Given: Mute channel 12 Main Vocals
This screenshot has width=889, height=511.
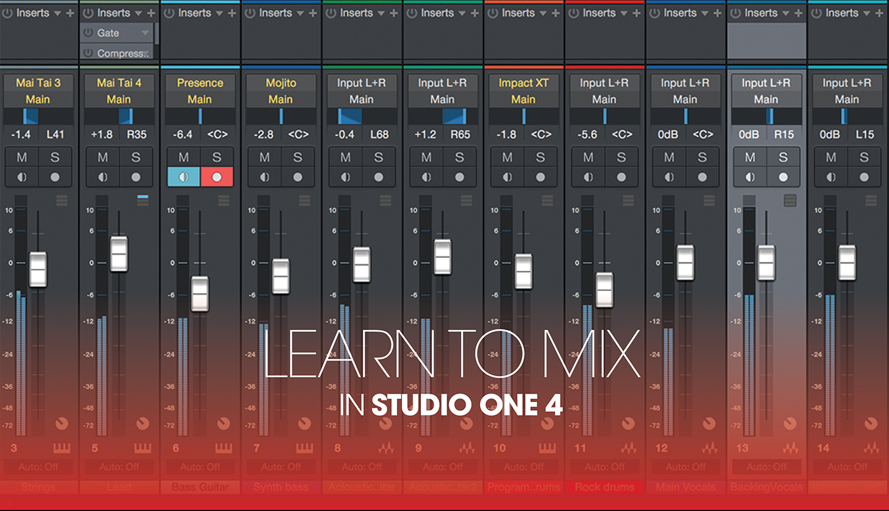Looking at the screenshot, I should [x=669, y=157].
